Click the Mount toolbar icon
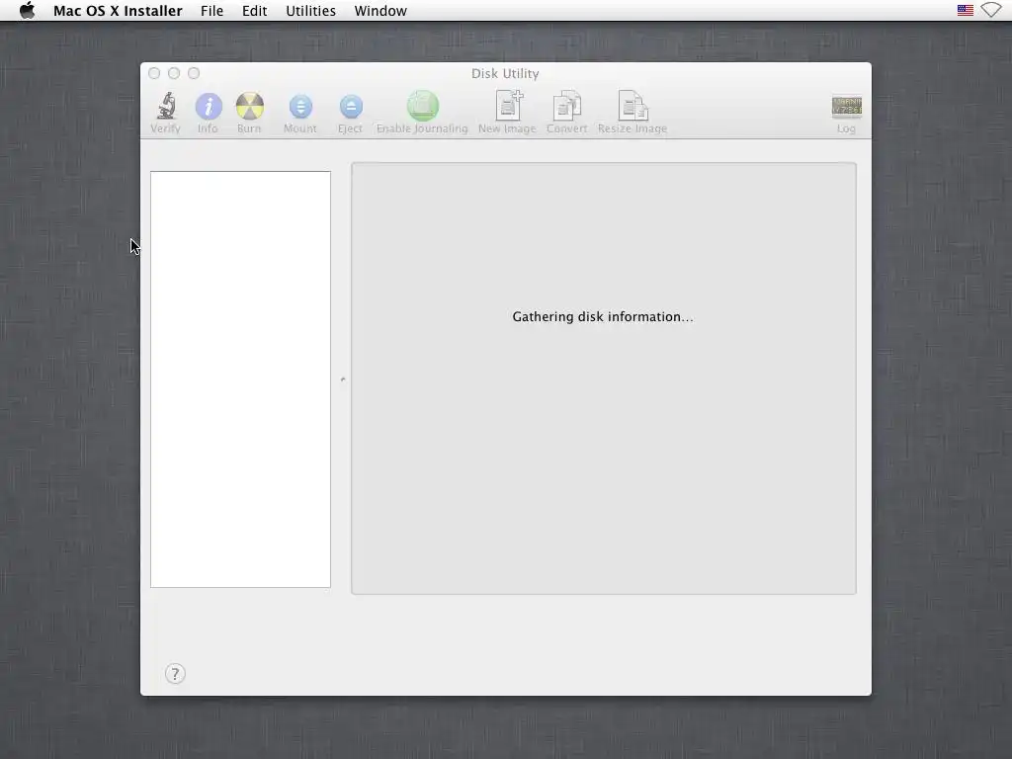 (300, 107)
